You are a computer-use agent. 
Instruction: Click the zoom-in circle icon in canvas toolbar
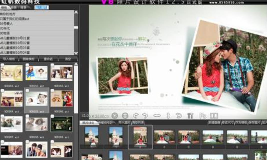(x=115, y=116)
